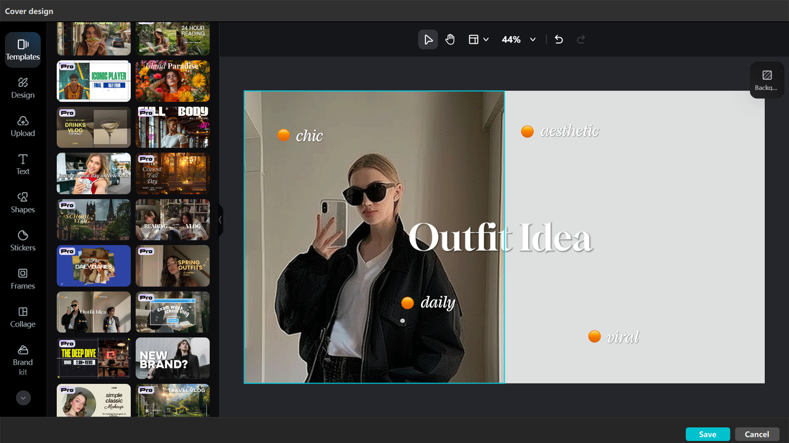Viewport: 789px width, 443px height.
Task: Open the Text sidebar tab
Action: pyautogui.click(x=23, y=165)
